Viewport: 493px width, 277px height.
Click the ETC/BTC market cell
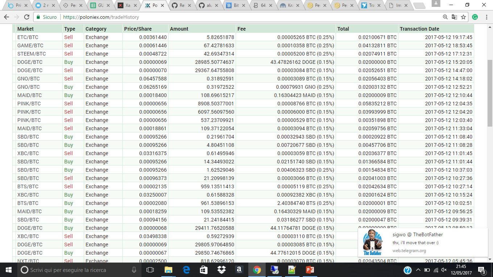click(39, 37)
